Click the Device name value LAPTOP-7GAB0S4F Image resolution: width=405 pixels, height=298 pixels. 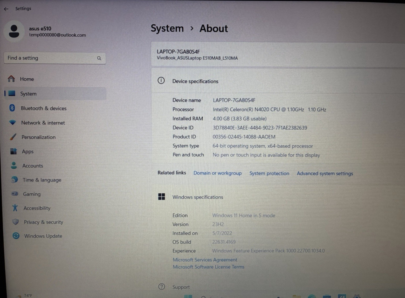tap(234, 100)
